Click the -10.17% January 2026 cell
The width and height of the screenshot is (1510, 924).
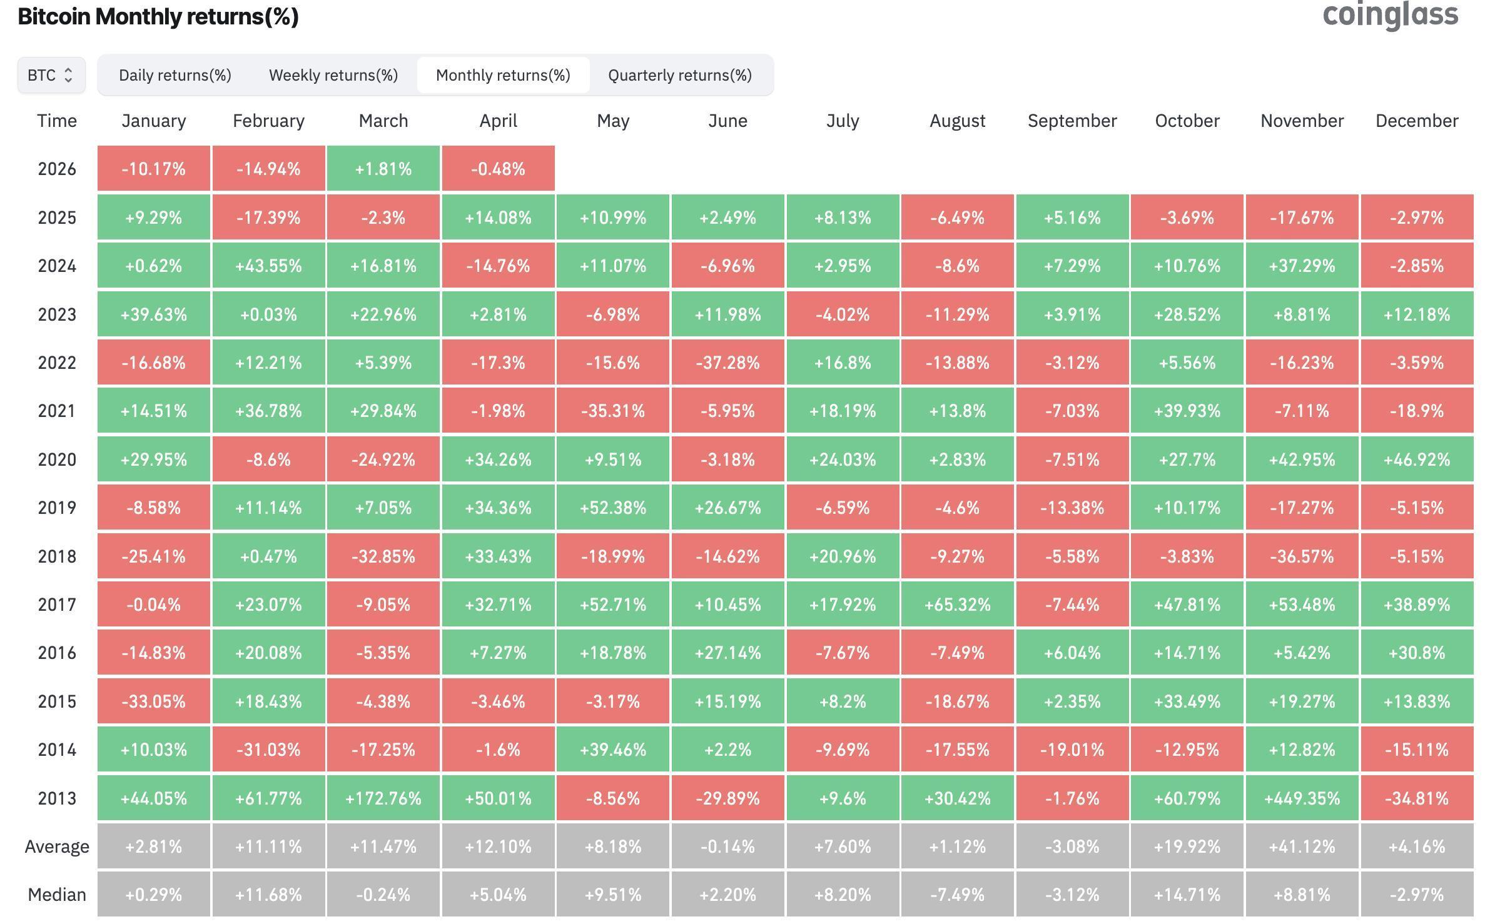154,168
